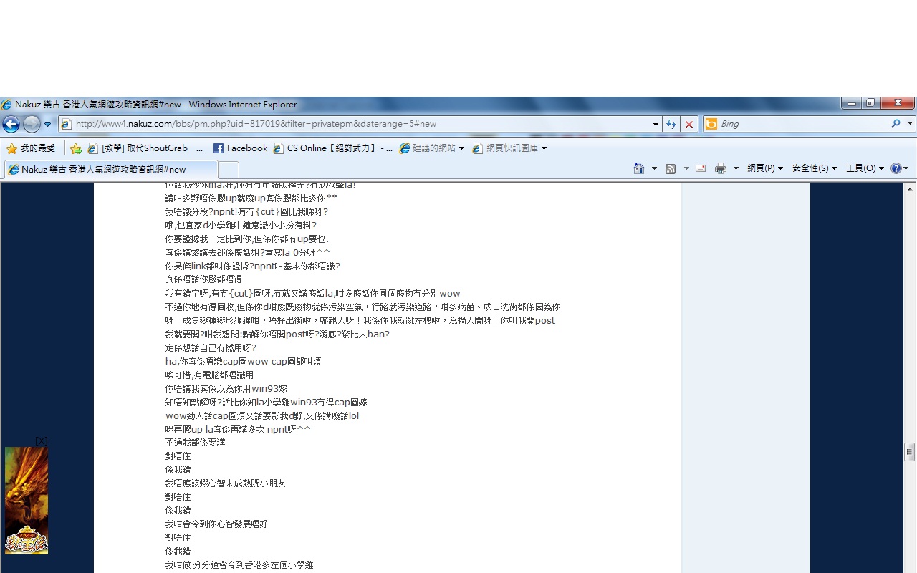Expand the 建議的網站 suggested sites dropdown
The image size is (917, 573).
click(x=461, y=148)
